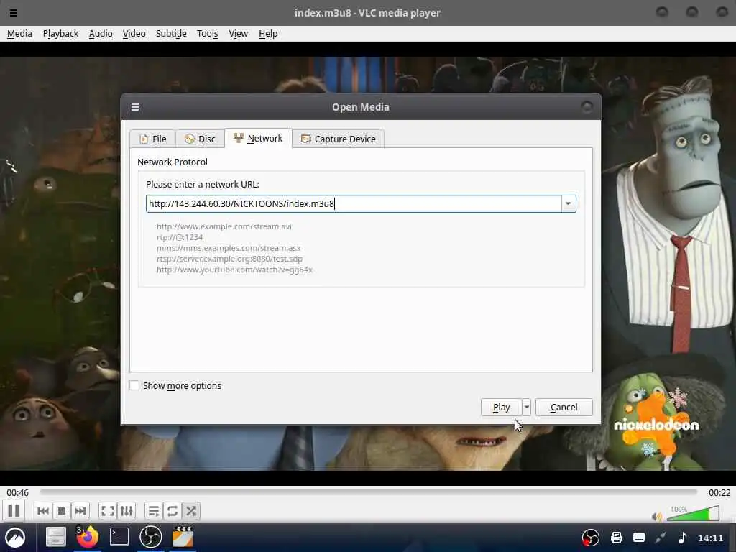Skip to previous media in playlist
The width and height of the screenshot is (736, 552).
(x=42, y=511)
